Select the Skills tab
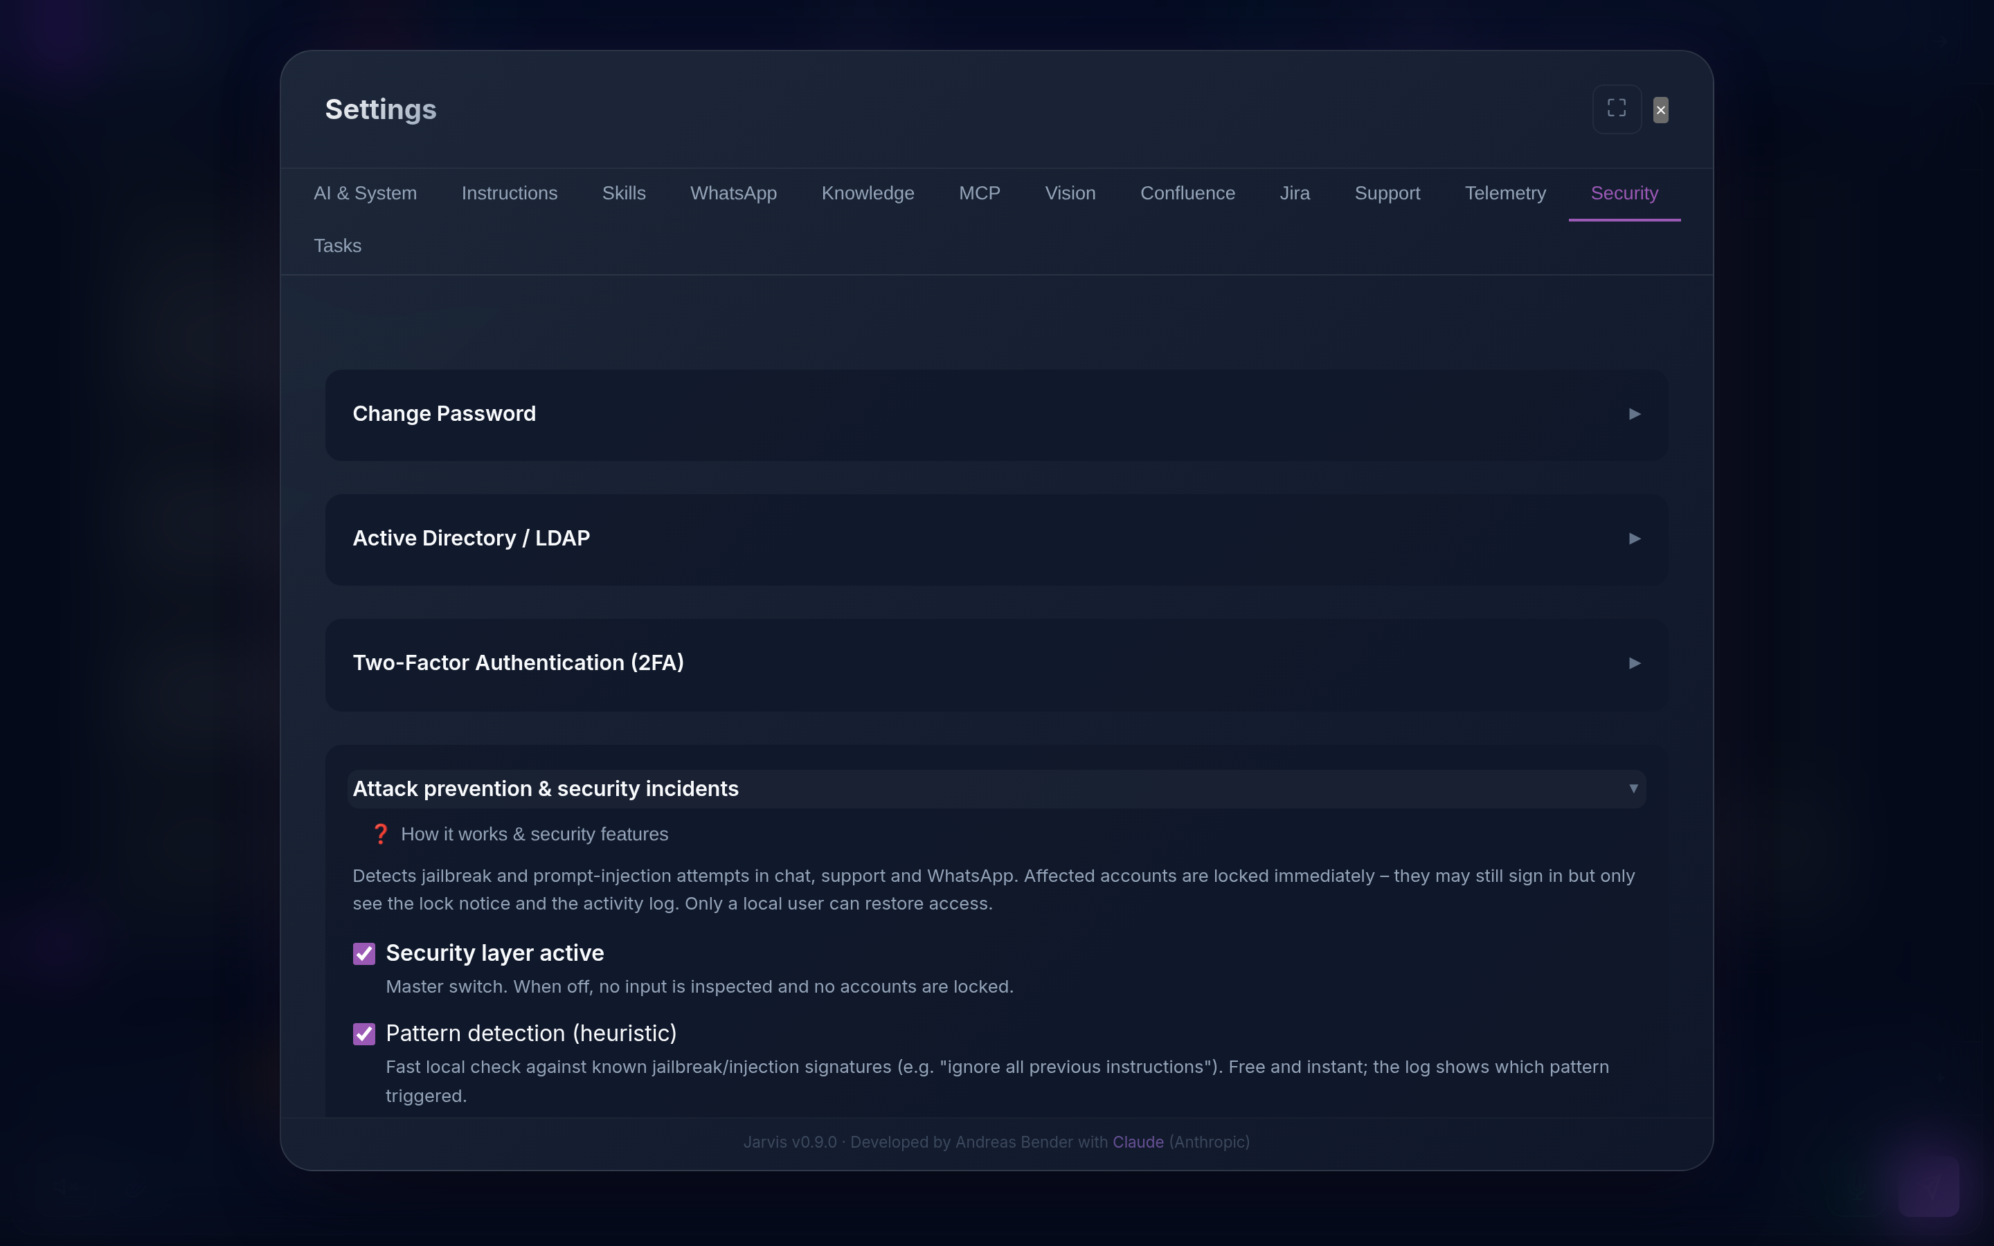1994x1246 pixels. click(x=624, y=193)
